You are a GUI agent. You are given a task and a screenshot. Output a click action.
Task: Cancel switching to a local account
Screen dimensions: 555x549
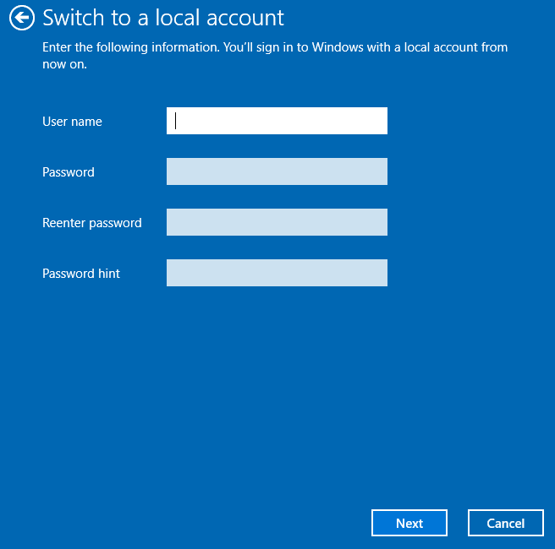(505, 523)
